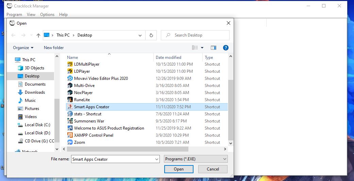Select the XAMPP Control Panel icon
The height and width of the screenshot is (181, 354).
coord(70,135)
